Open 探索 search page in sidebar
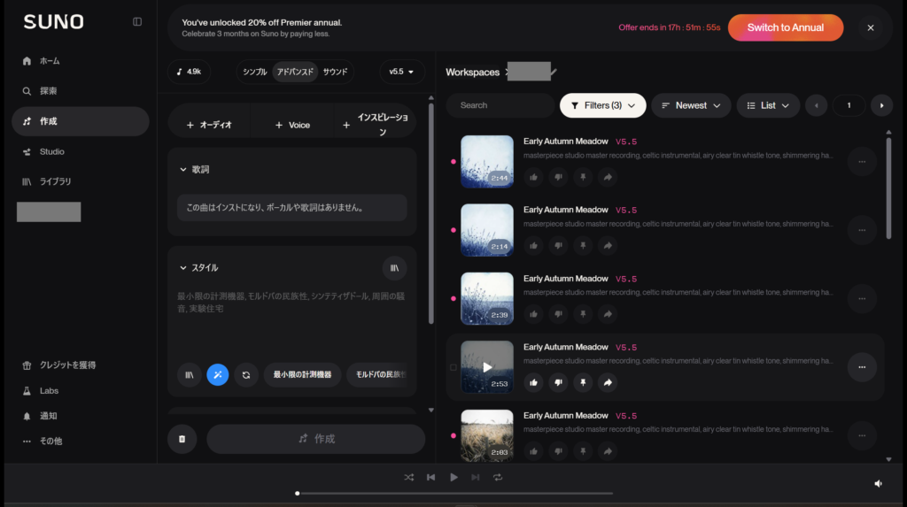The height and width of the screenshot is (507, 907). coord(80,91)
